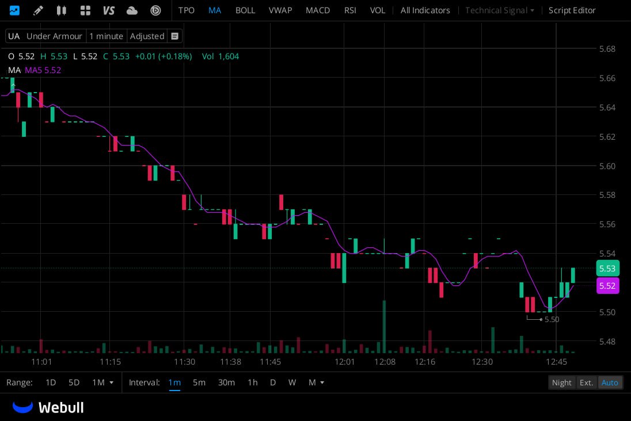Screen dimensions: 631x421
Task: Click the 5.50 low price marker
Action: click(552, 319)
